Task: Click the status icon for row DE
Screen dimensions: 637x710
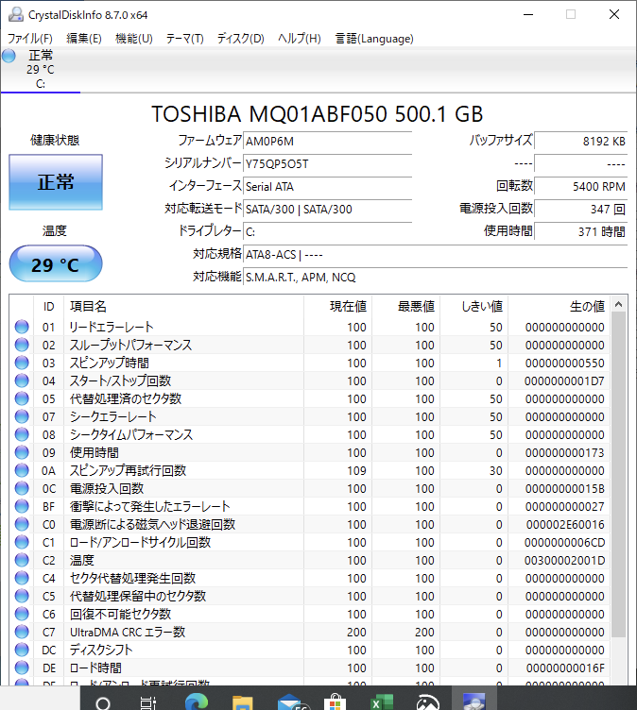Action: point(22,668)
